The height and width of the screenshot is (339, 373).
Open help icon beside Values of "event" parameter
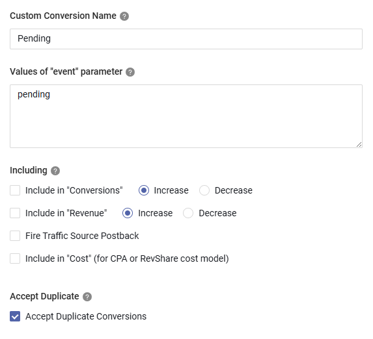coord(130,72)
